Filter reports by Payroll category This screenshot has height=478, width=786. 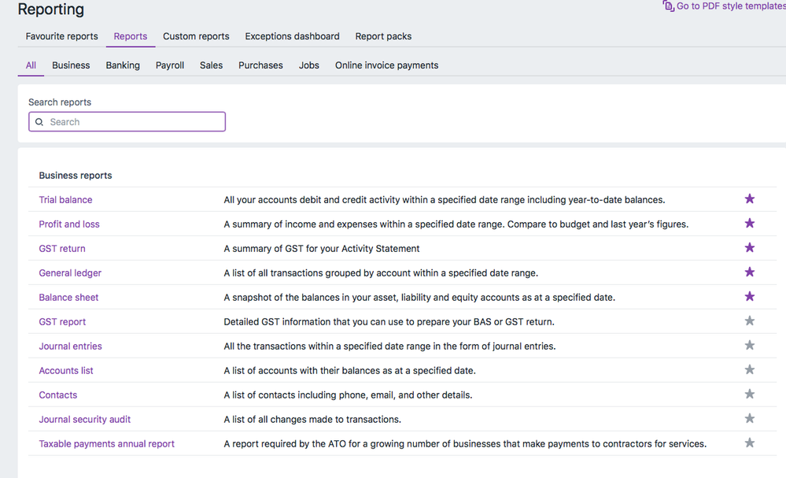point(169,65)
